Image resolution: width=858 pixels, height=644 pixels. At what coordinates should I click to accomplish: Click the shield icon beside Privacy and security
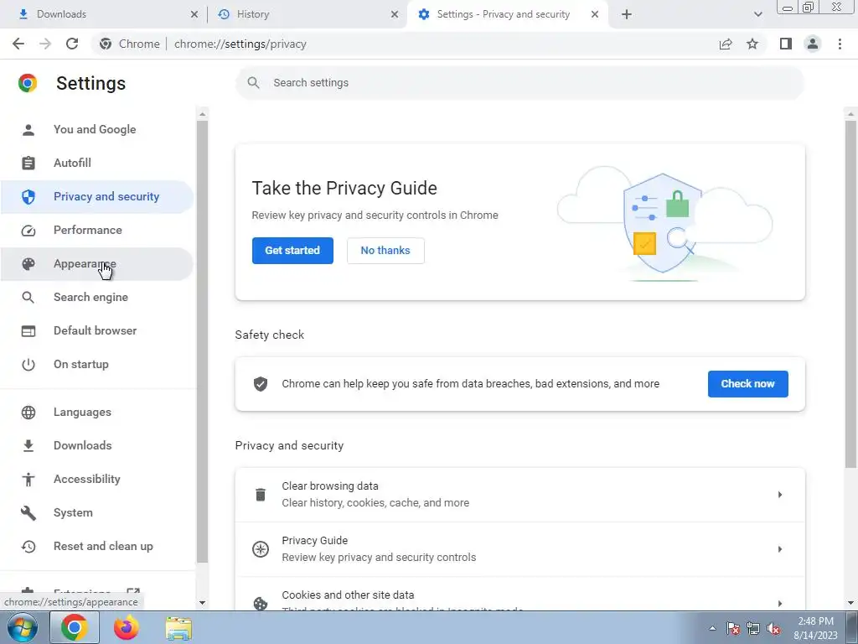28,196
